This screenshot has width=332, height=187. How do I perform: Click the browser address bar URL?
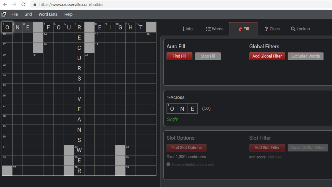[71, 5]
